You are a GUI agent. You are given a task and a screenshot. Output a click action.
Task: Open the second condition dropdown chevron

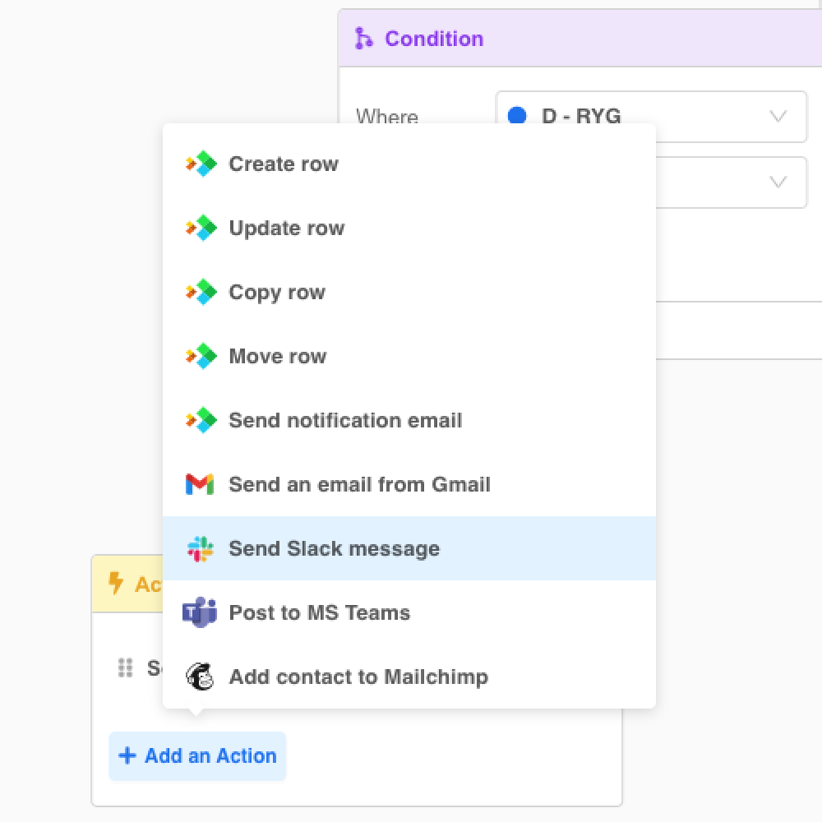778,182
